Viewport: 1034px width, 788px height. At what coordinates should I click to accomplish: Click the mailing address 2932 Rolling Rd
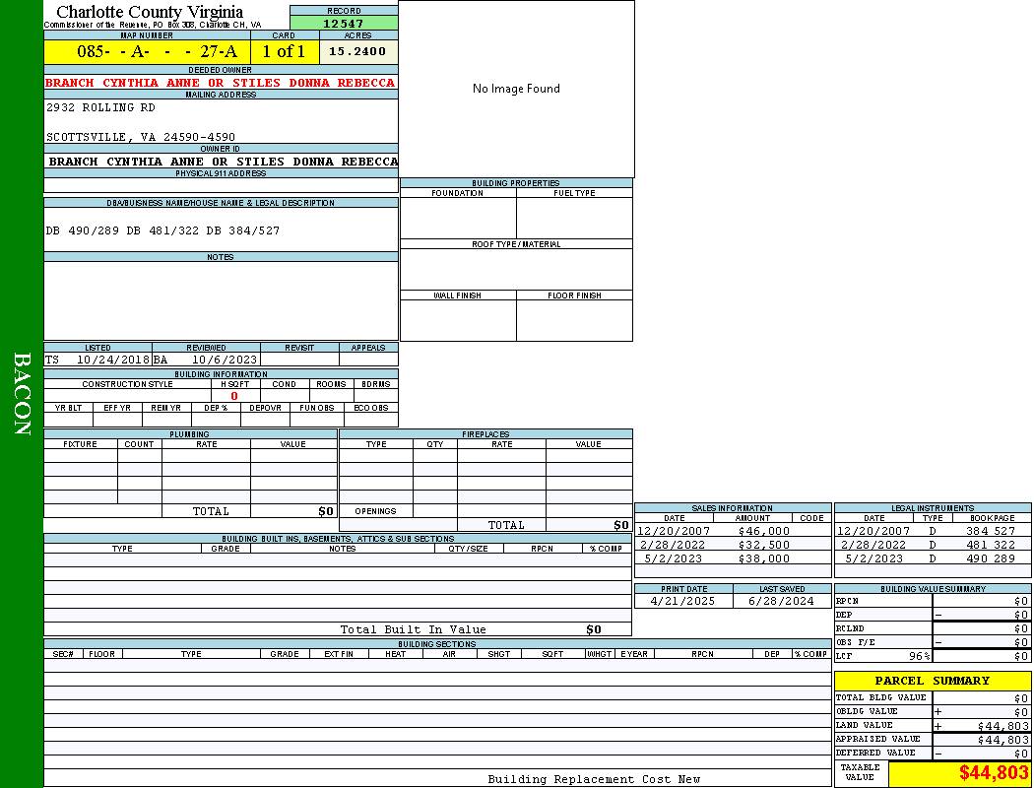(x=100, y=107)
